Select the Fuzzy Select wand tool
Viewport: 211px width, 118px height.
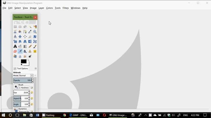[30, 27]
